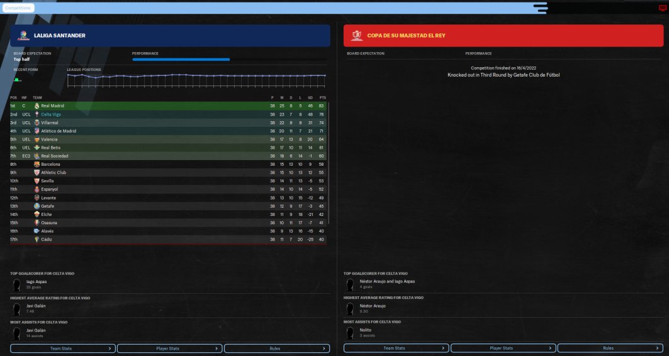Click the league performance progress bar

[x=230, y=60]
